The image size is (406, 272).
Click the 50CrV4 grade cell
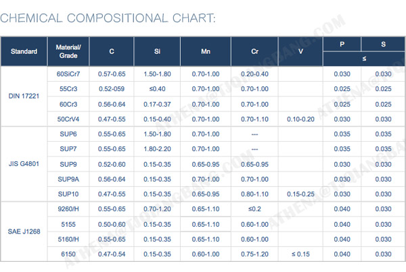click(68, 119)
